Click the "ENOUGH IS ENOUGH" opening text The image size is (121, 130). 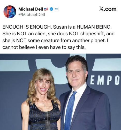(27, 27)
